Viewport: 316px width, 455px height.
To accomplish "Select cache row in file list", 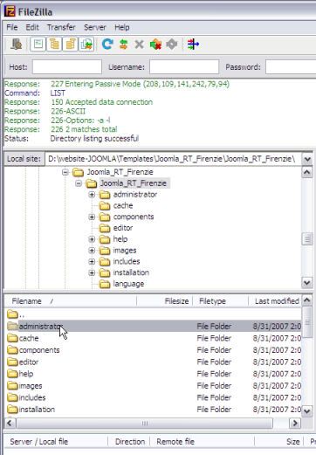I will [154, 338].
